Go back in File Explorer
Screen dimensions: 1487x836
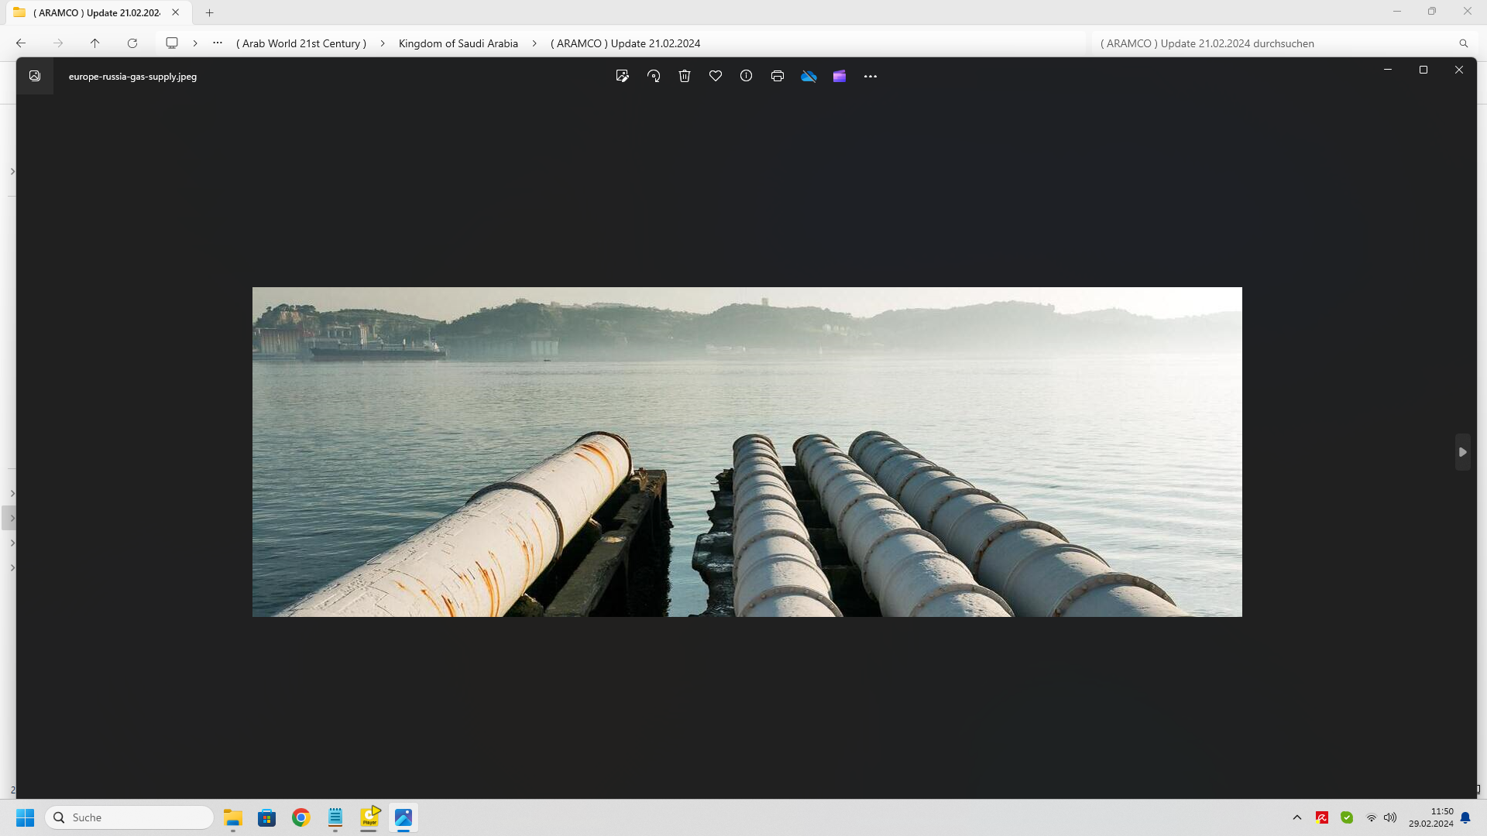[x=21, y=43]
